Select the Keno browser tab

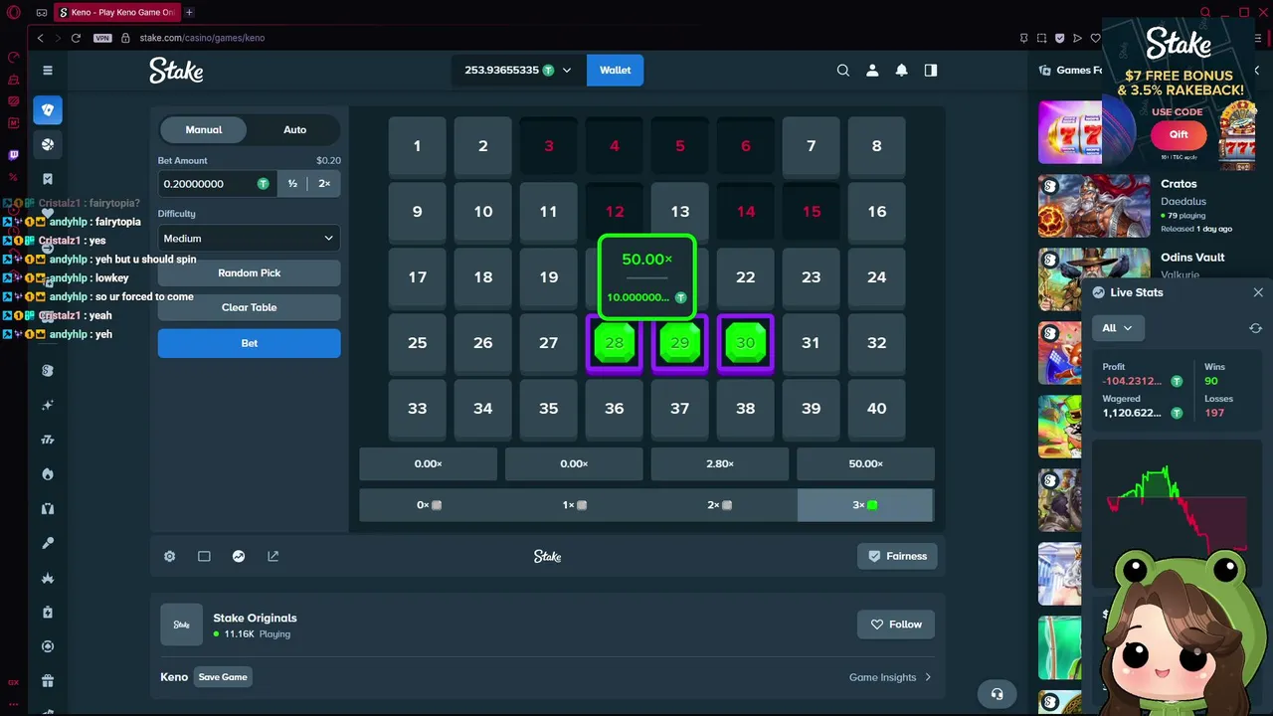[116, 13]
